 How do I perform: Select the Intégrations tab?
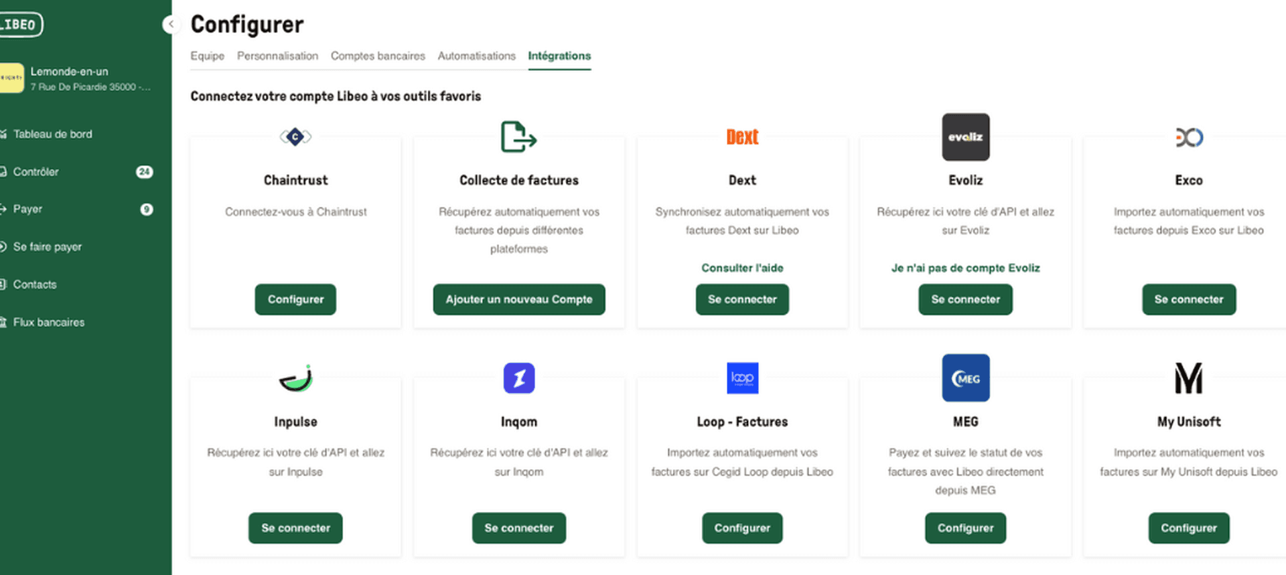pos(559,56)
